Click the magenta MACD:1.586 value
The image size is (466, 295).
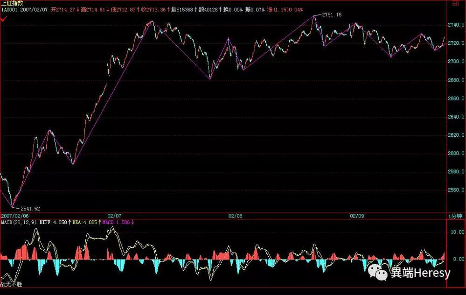pyautogui.click(x=116, y=222)
